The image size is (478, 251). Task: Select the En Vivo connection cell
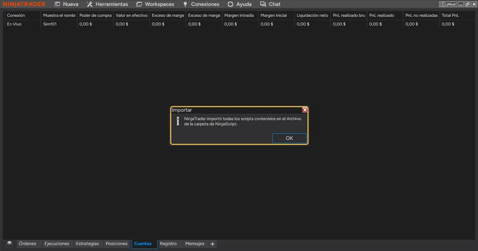pos(22,24)
